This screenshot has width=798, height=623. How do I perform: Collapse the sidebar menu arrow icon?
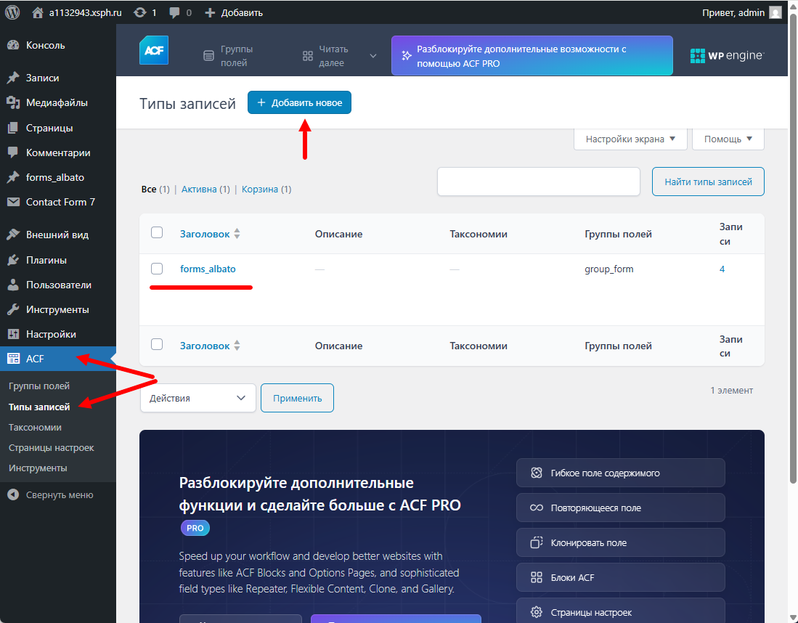click(12, 495)
